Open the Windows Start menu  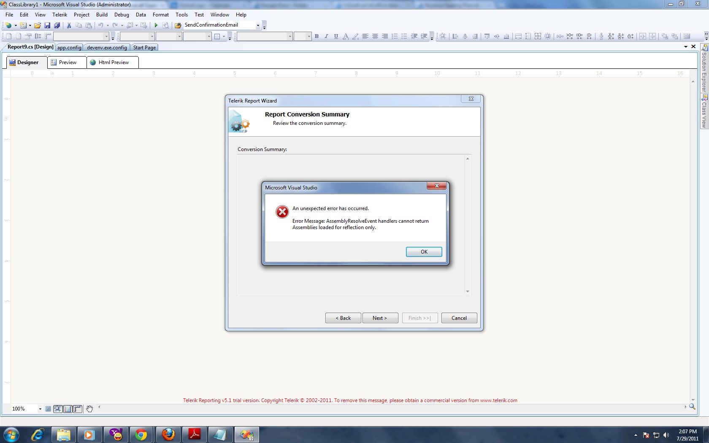coord(11,435)
